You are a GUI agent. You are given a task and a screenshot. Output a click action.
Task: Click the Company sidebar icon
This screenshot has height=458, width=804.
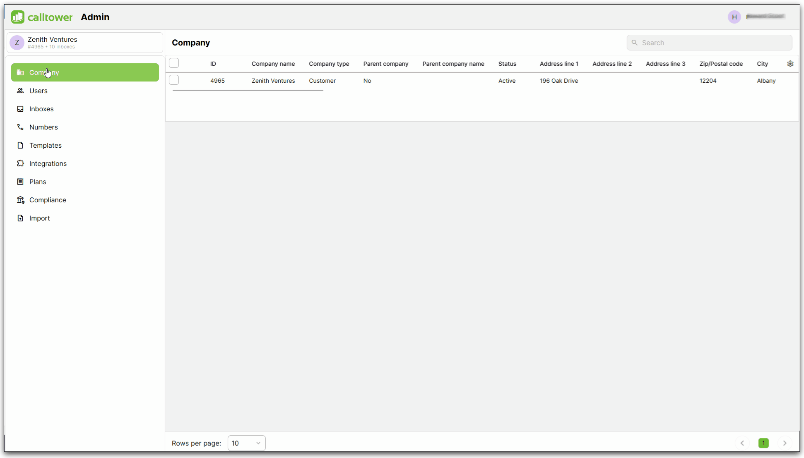[20, 72]
